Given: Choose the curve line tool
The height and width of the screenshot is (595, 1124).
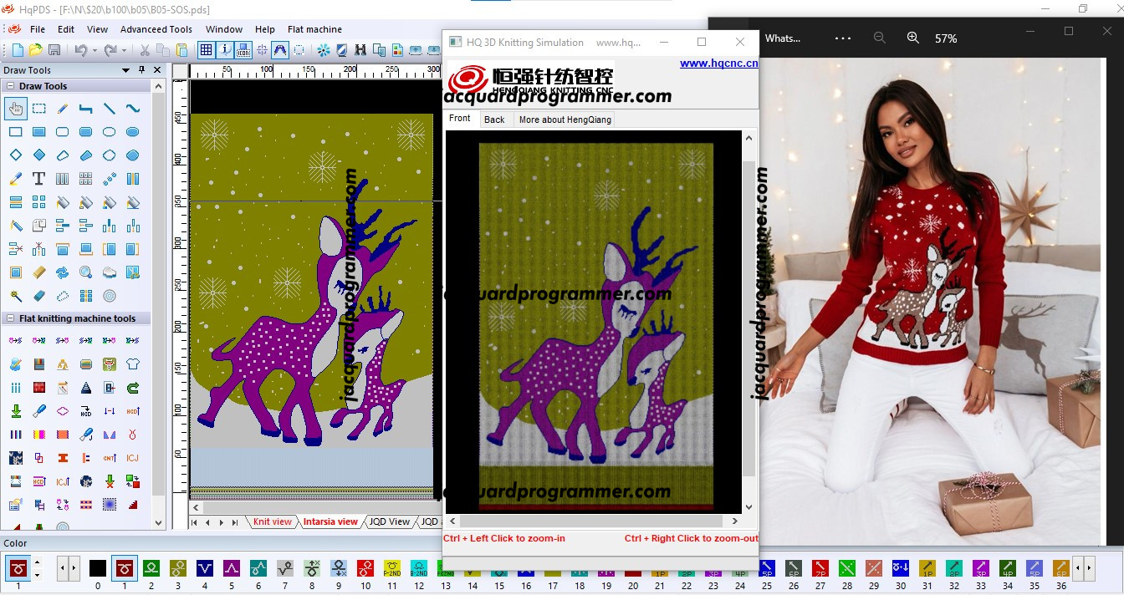Looking at the screenshot, I should tap(133, 108).
